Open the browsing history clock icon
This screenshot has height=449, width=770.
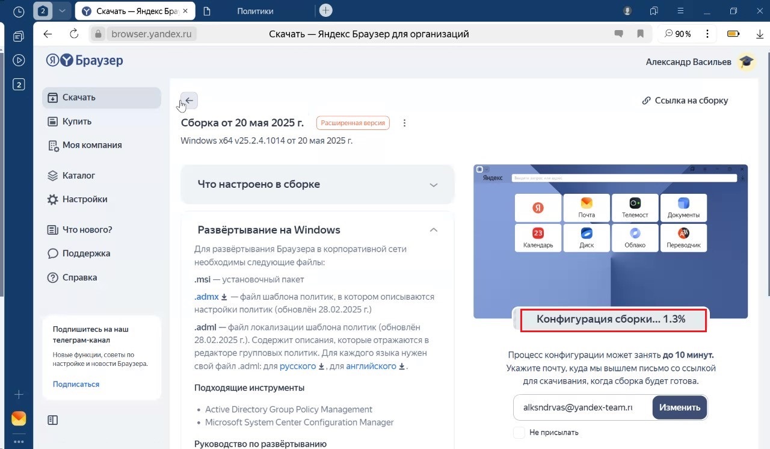[x=19, y=11]
